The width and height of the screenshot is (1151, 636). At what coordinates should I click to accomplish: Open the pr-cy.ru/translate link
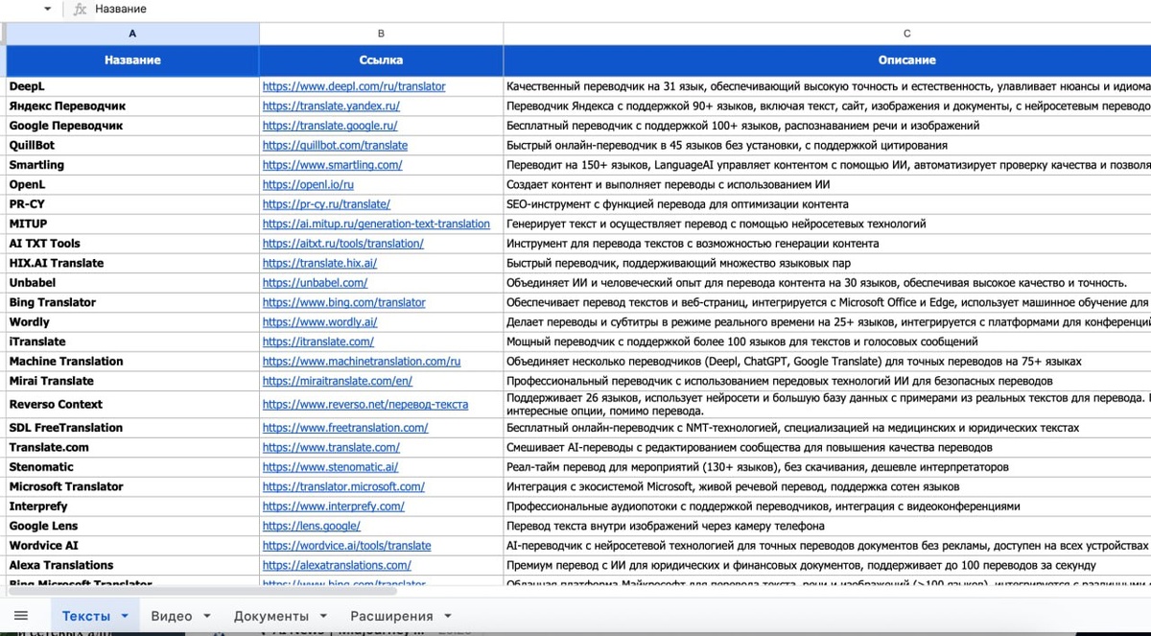click(326, 204)
